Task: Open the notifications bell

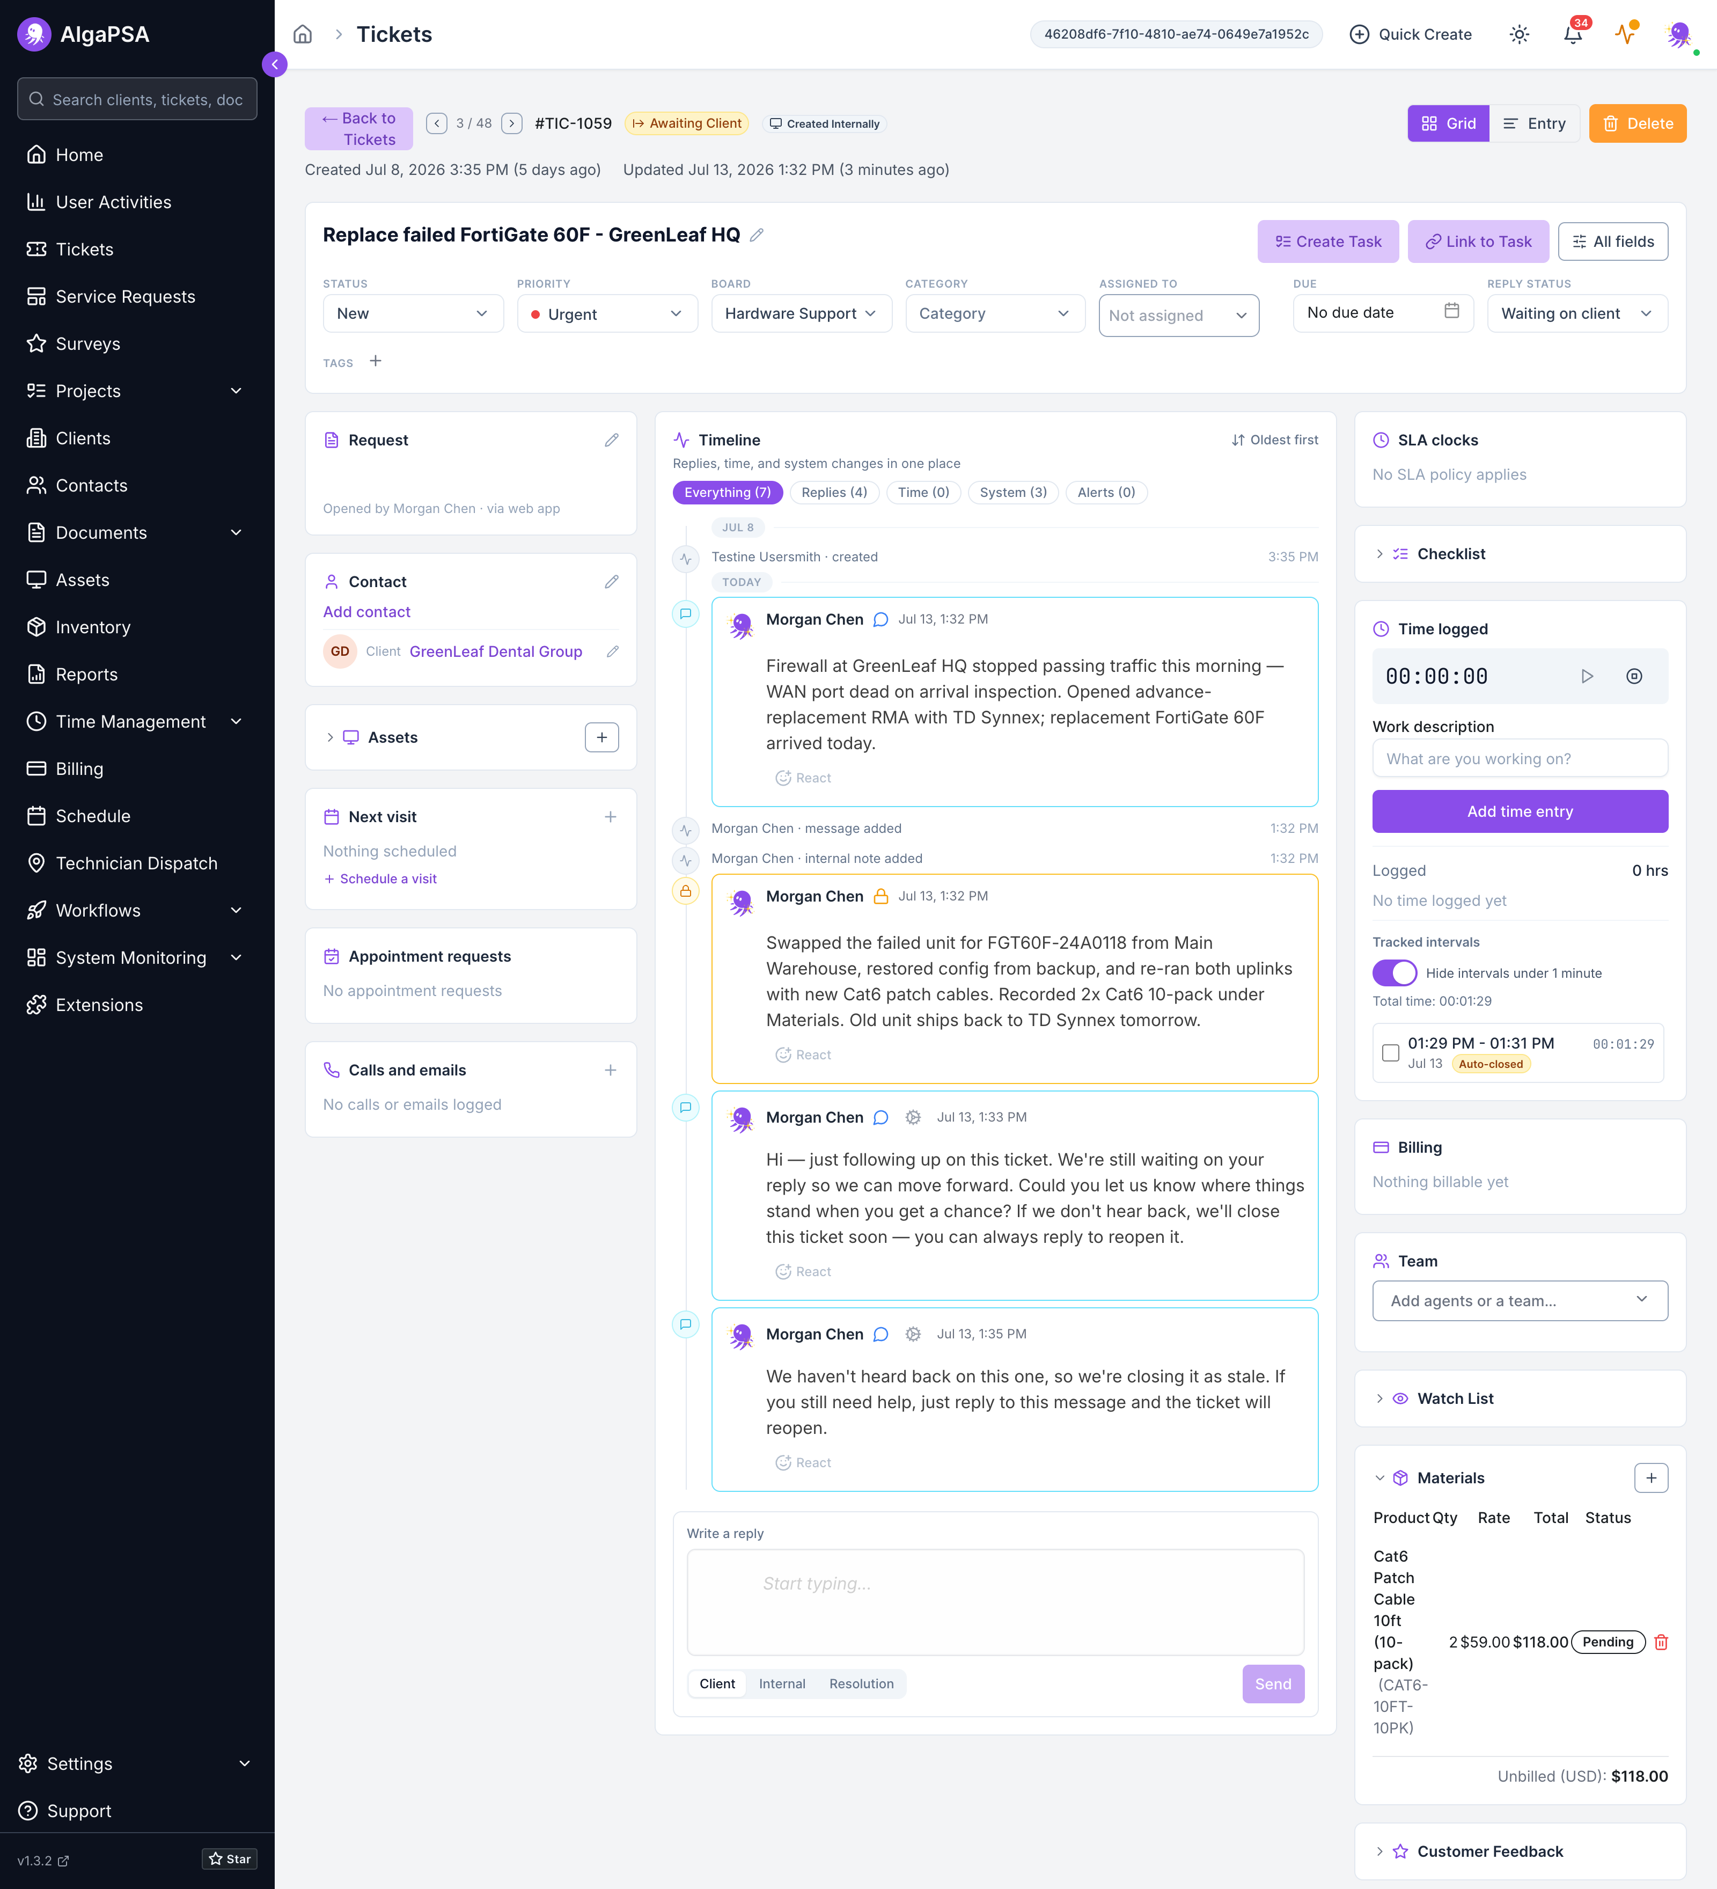Action: click(1573, 35)
